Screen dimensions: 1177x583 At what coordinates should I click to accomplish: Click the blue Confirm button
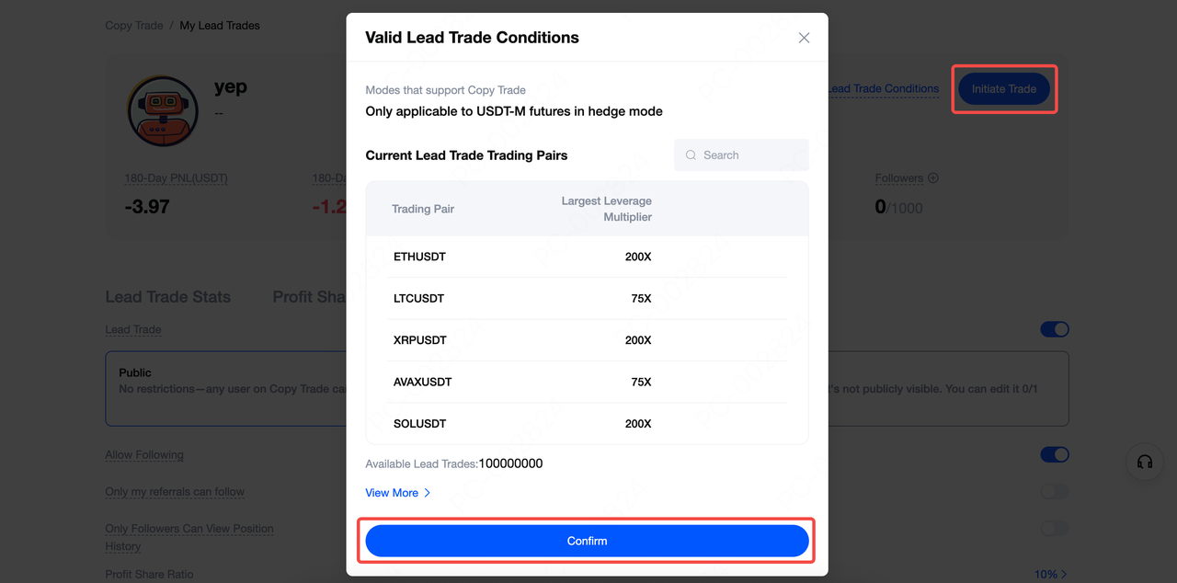pyautogui.click(x=588, y=541)
